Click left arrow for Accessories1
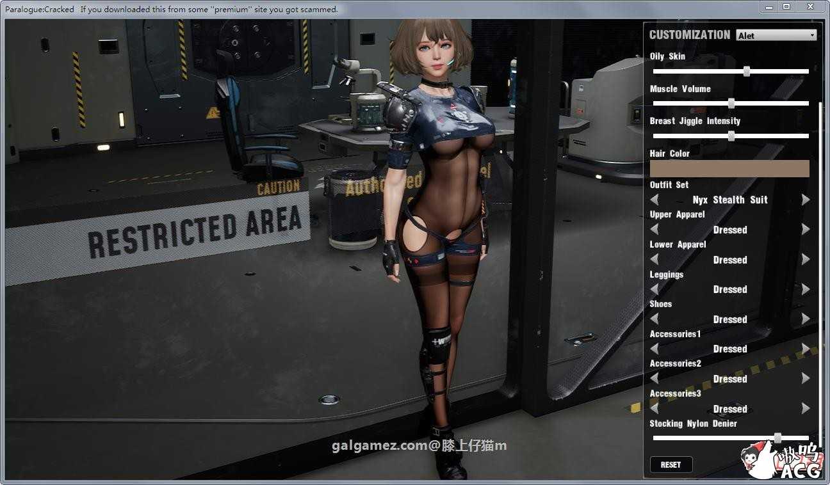The height and width of the screenshot is (485, 830). (x=655, y=349)
